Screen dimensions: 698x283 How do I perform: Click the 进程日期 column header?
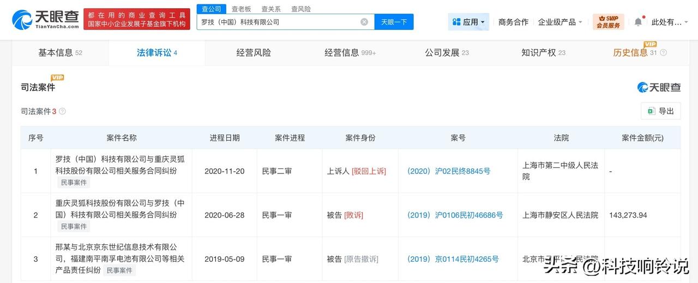pyautogui.click(x=224, y=138)
